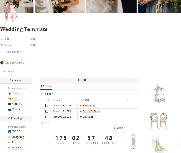Click the checkbox column header icon
Image resolution: width=181 pixels, height=153 pixels.
[48, 100]
